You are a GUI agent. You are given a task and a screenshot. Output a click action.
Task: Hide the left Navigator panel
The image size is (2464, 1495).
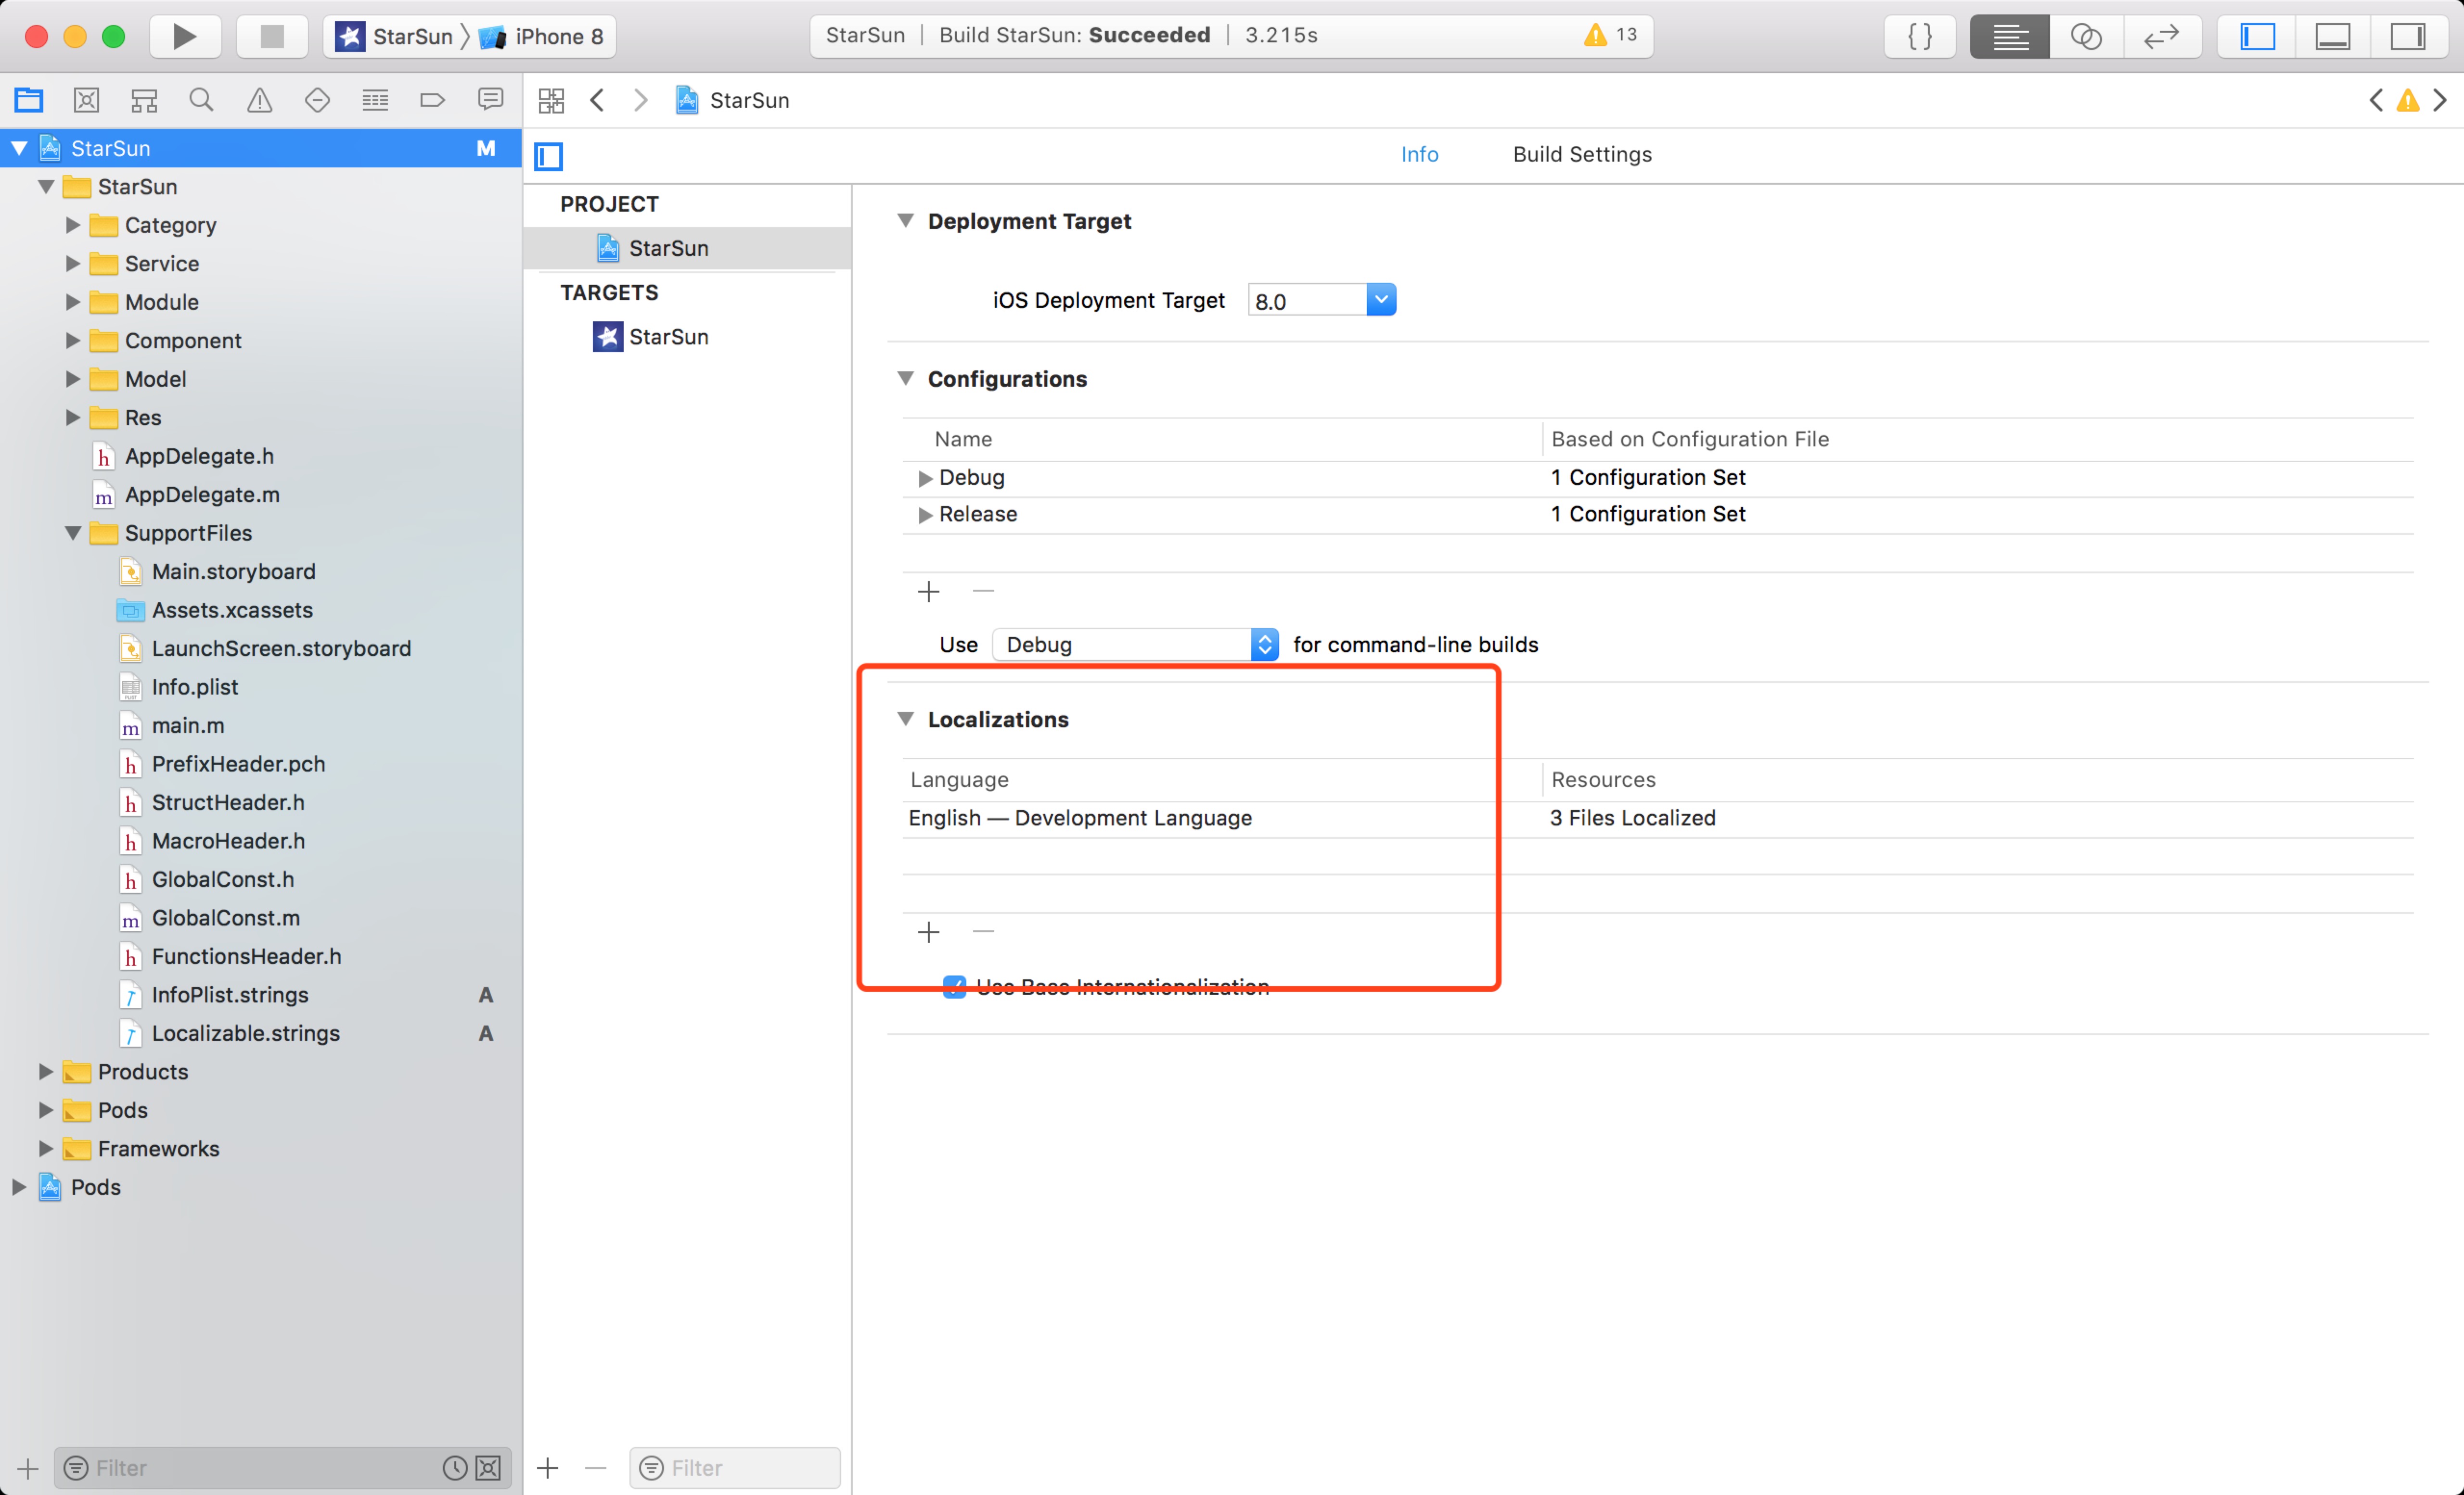tap(2257, 37)
